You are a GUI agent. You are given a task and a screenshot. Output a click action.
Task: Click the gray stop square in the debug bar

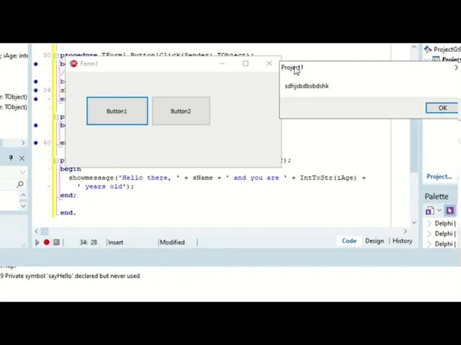[56, 242]
